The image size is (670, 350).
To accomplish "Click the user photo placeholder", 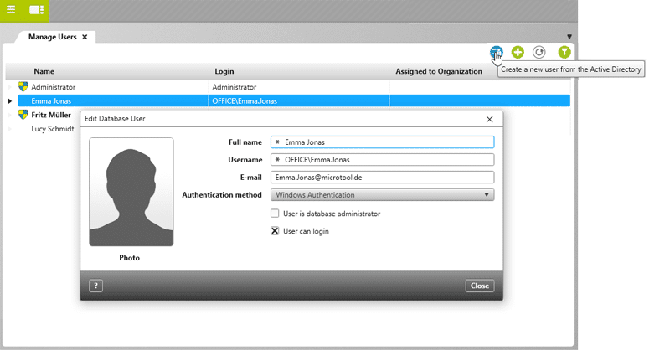I will 131,192.
